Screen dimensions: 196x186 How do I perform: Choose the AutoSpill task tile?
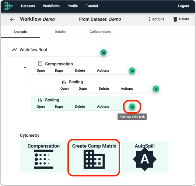click(x=145, y=157)
